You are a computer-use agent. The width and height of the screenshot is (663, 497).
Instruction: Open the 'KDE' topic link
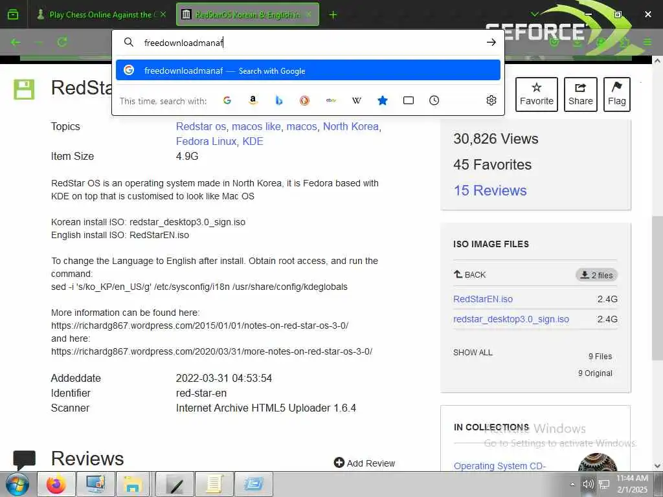[253, 141]
